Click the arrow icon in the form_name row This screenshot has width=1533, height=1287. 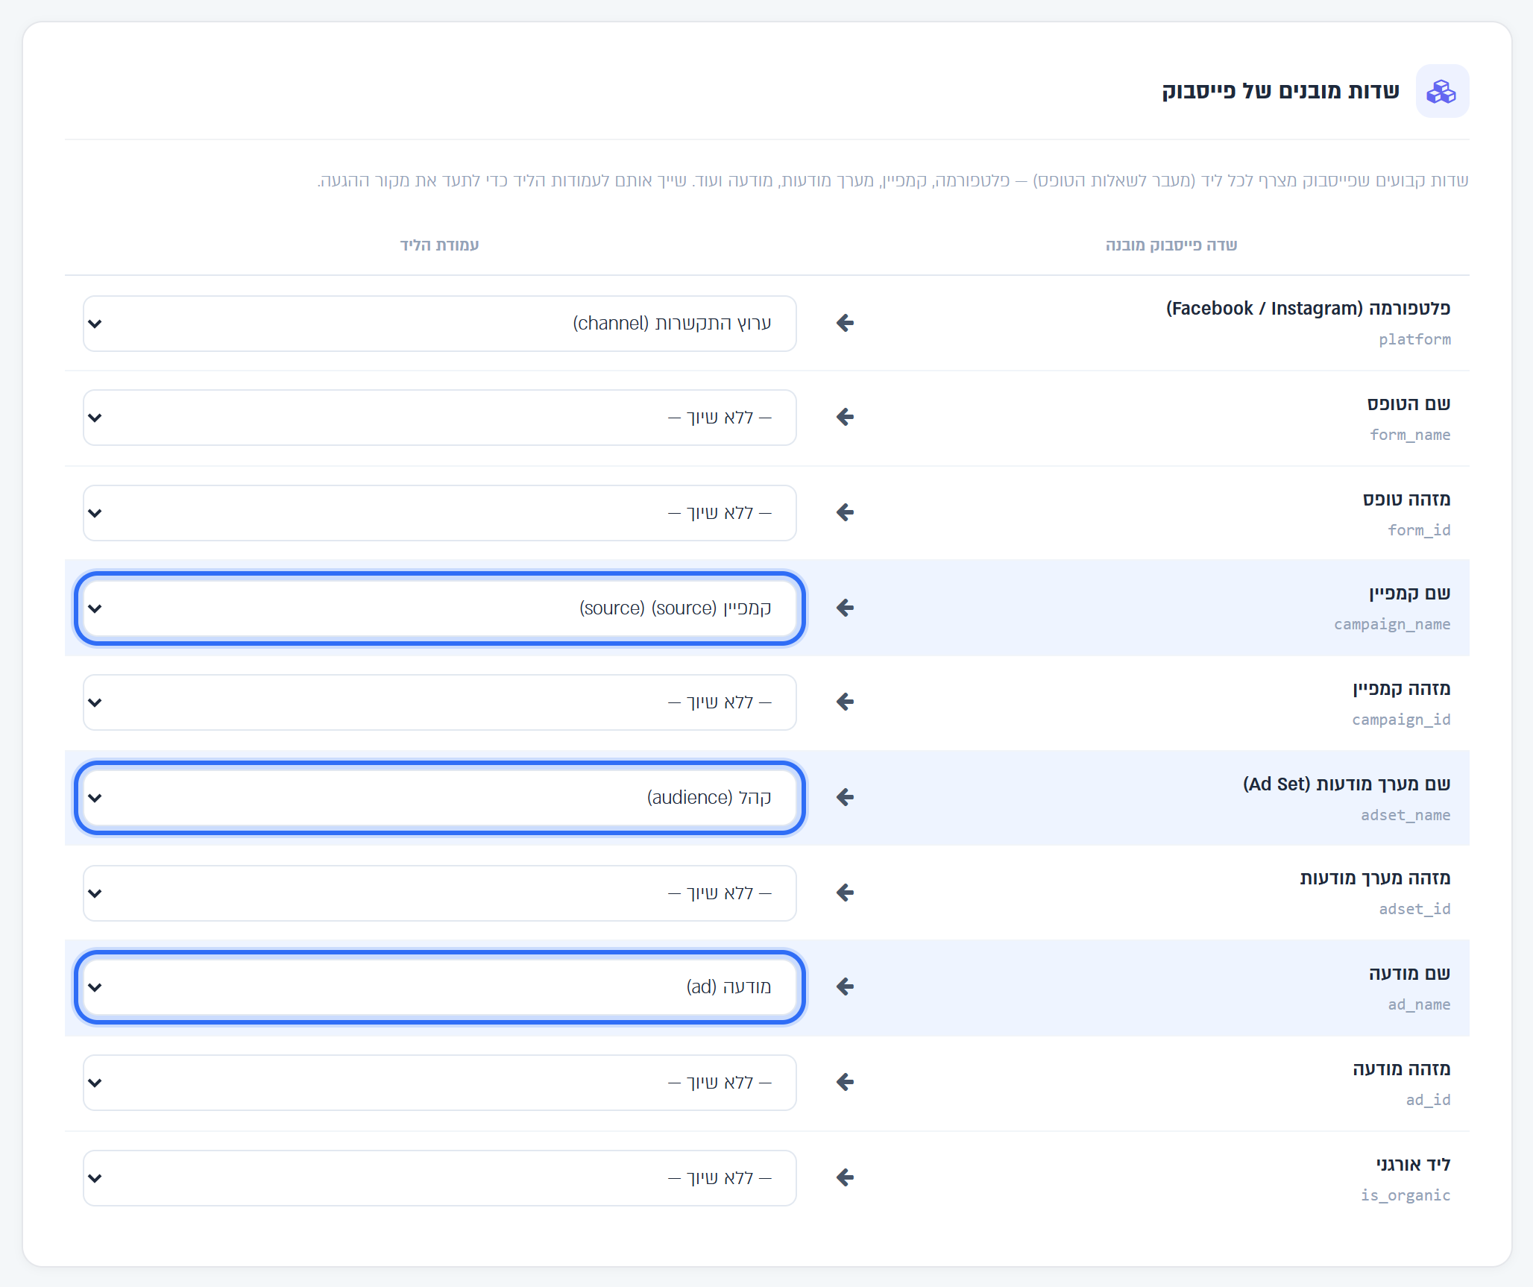[845, 417]
